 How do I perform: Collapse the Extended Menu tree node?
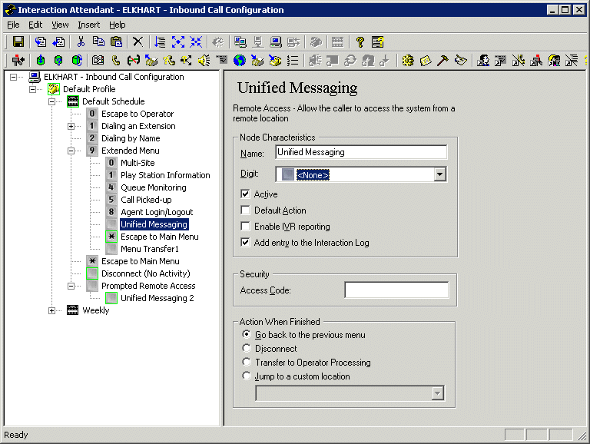pos(71,151)
